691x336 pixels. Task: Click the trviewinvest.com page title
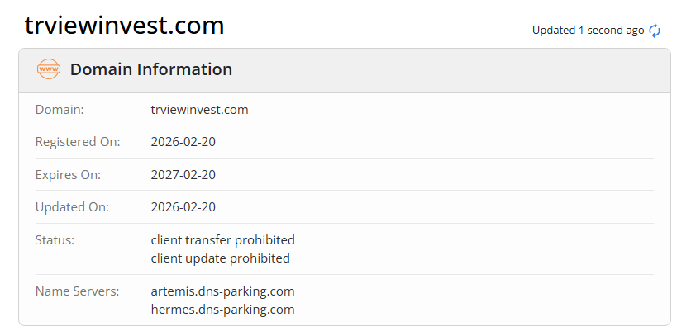point(125,26)
